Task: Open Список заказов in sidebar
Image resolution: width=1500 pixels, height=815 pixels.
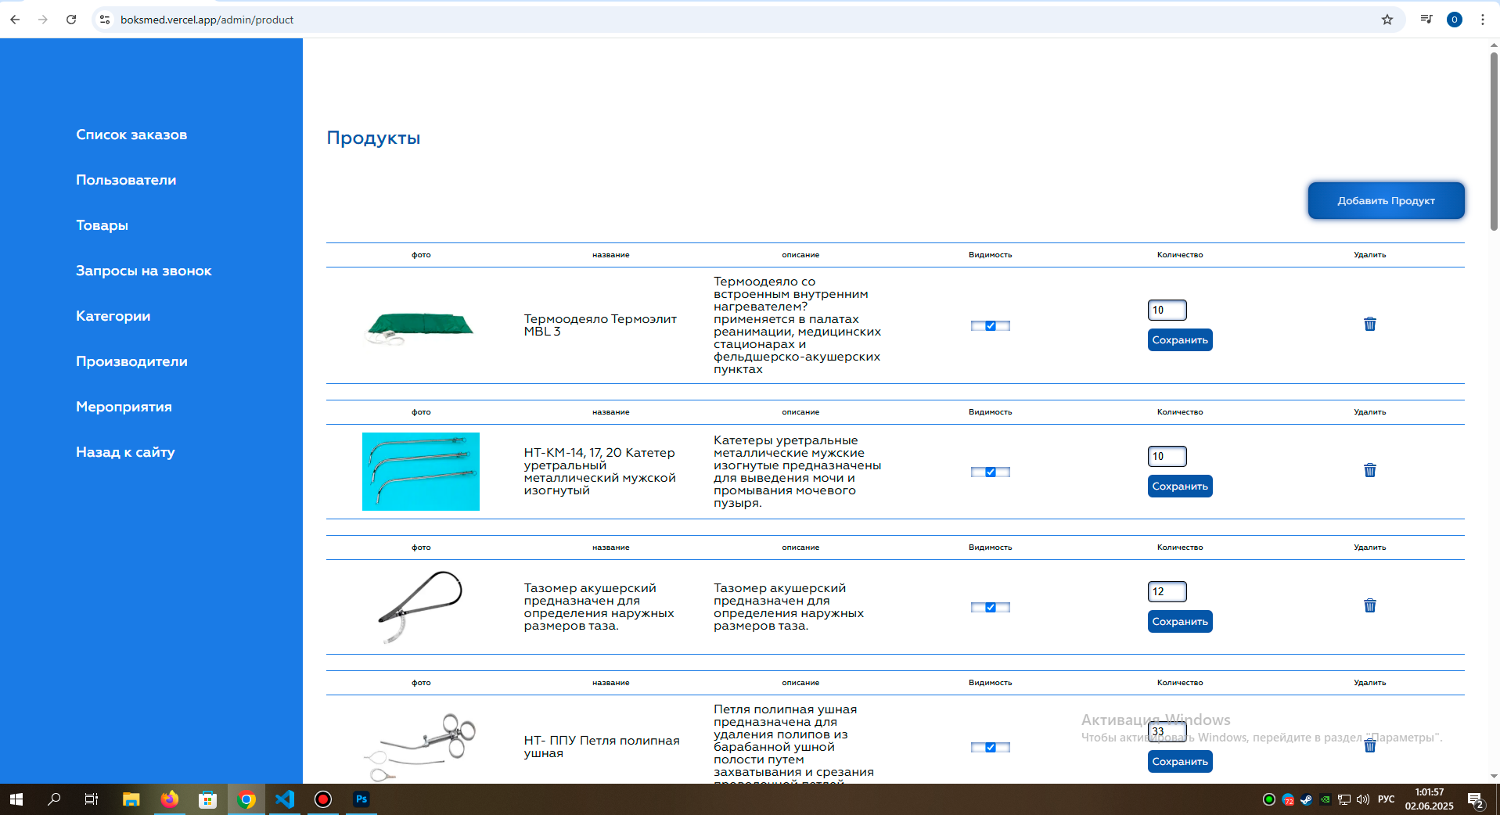Action: 131,135
